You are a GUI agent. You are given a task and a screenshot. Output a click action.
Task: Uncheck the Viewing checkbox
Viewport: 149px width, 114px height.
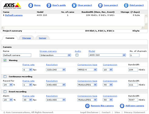pos(5,60)
